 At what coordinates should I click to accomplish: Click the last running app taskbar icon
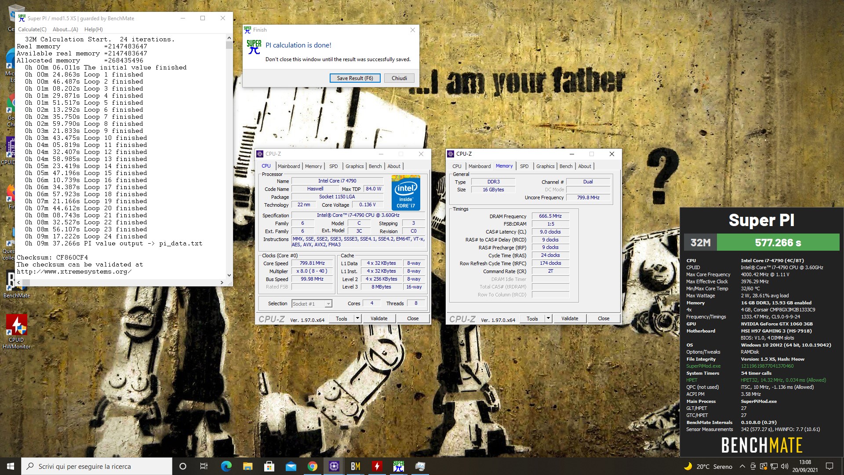420,466
